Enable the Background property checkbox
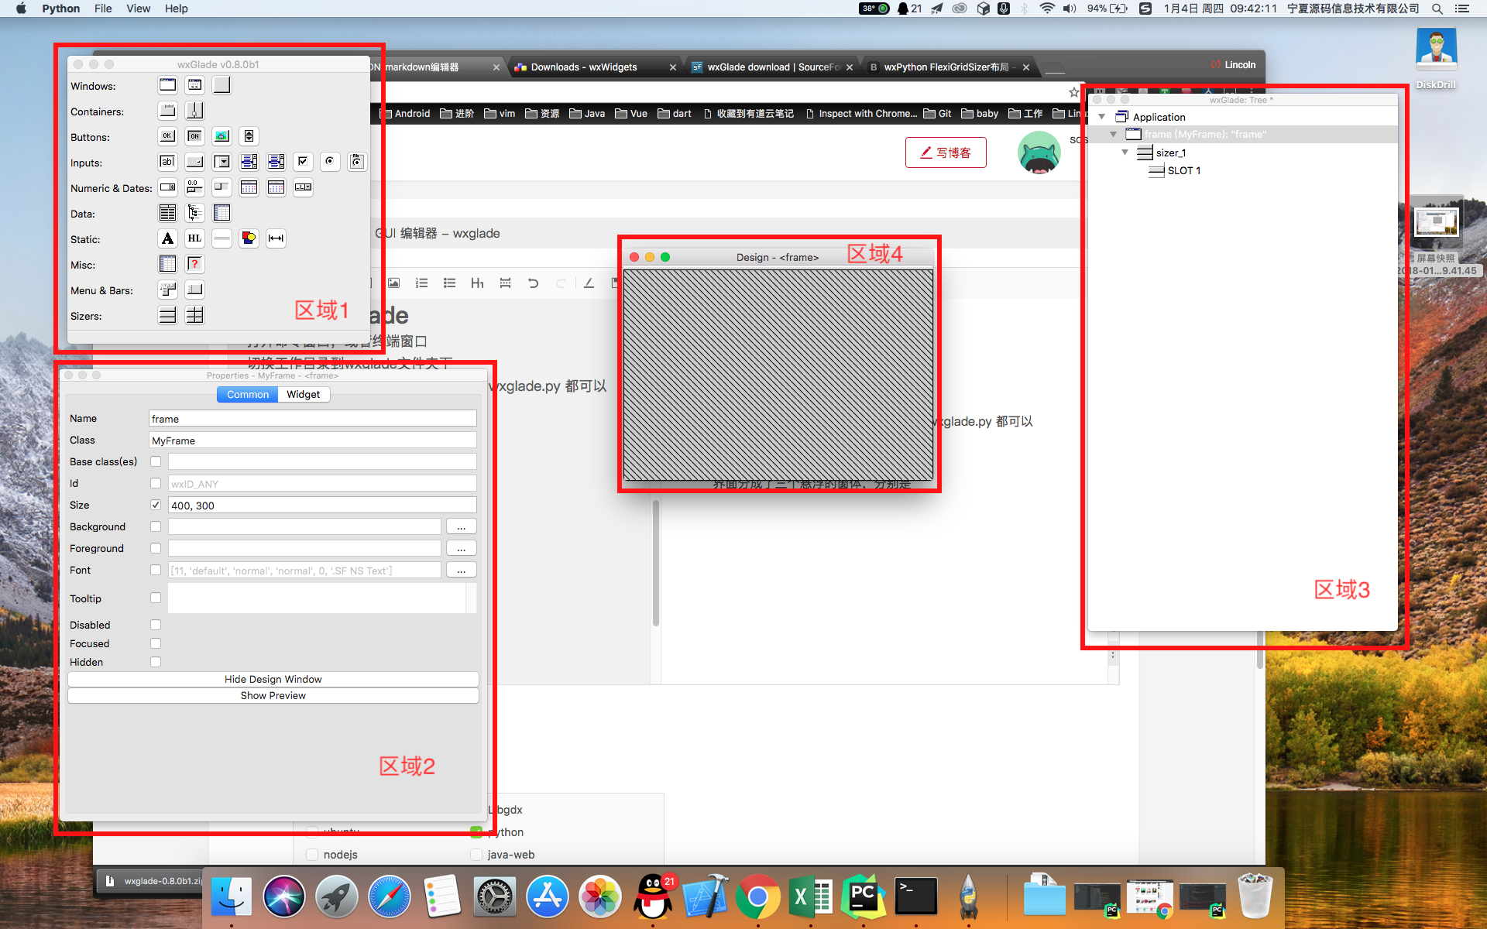Image resolution: width=1487 pixels, height=929 pixels. point(156,526)
